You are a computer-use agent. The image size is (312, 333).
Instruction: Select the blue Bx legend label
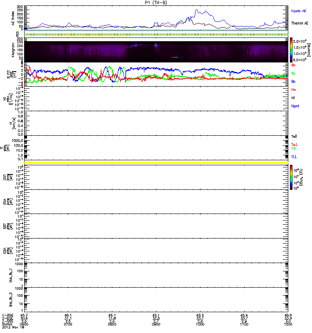(293, 82)
